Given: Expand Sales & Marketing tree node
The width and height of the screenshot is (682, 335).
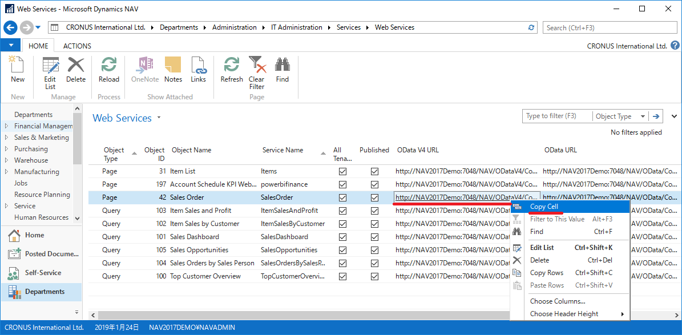Looking at the screenshot, I should coord(6,138).
